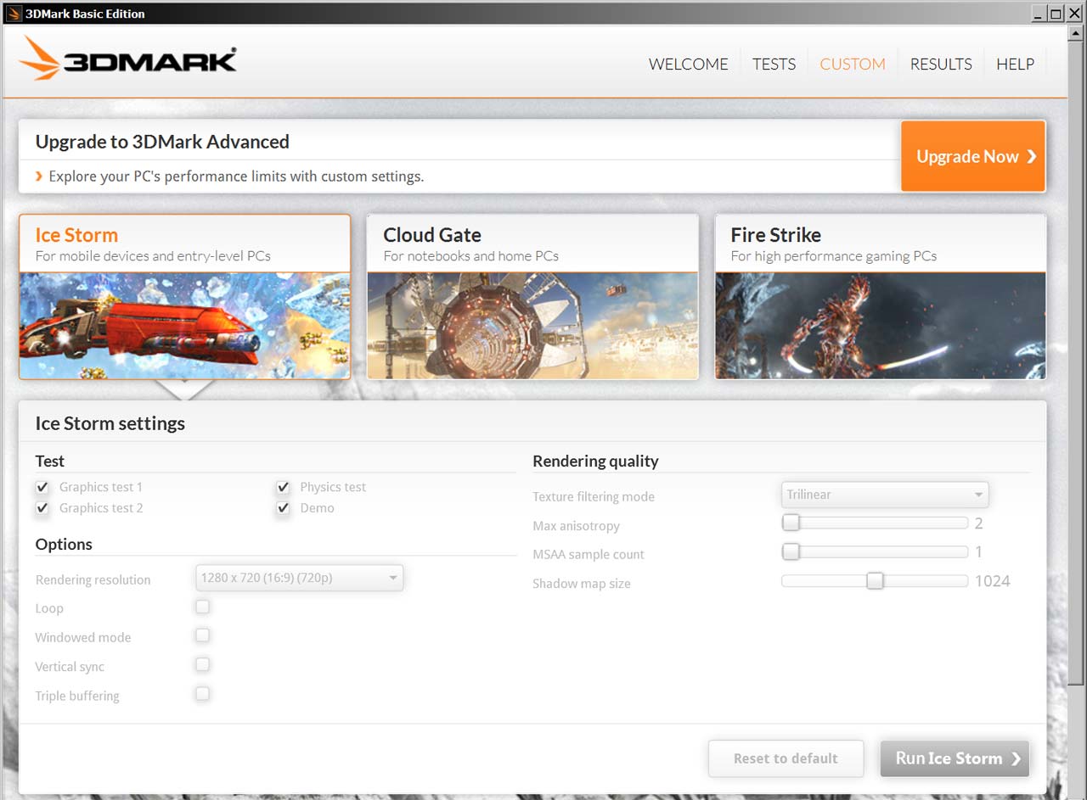The image size is (1087, 800).
Task: Select the Cloud Gate benchmark thumbnail
Action: 532,325
